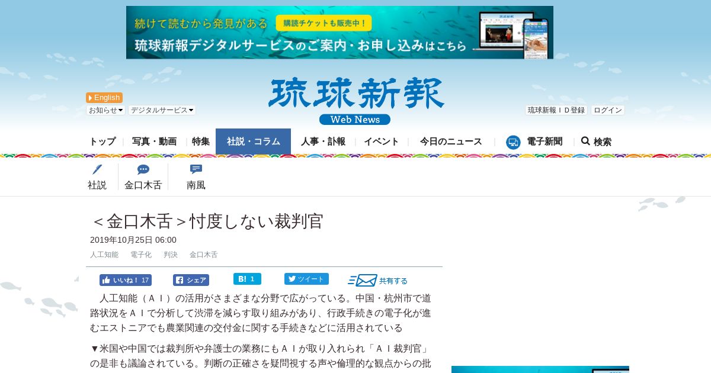The height and width of the screenshot is (373, 711).
Task: Click the 南風 message icon
Action: click(196, 169)
